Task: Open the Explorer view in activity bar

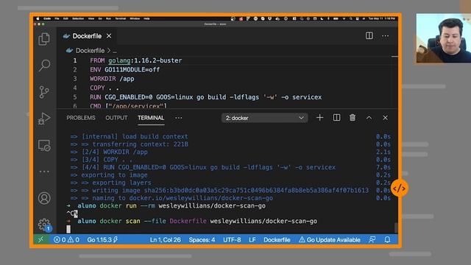Action: 44,39
